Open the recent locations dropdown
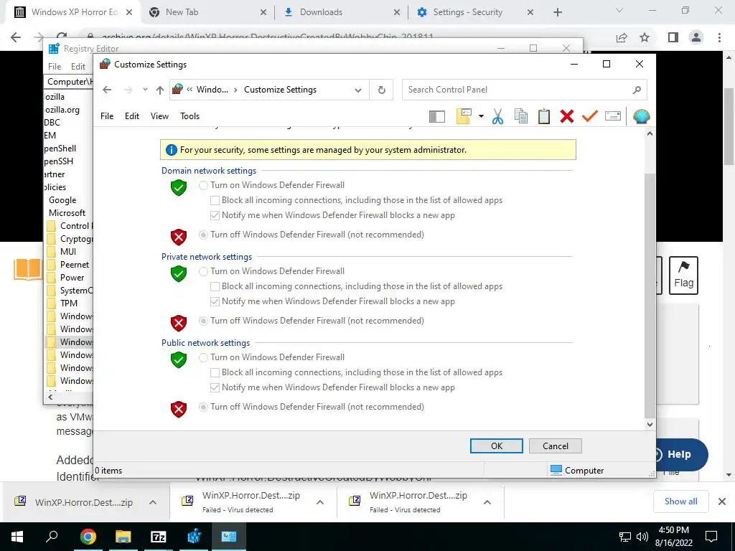The image size is (735, 551). coord(145,90)
